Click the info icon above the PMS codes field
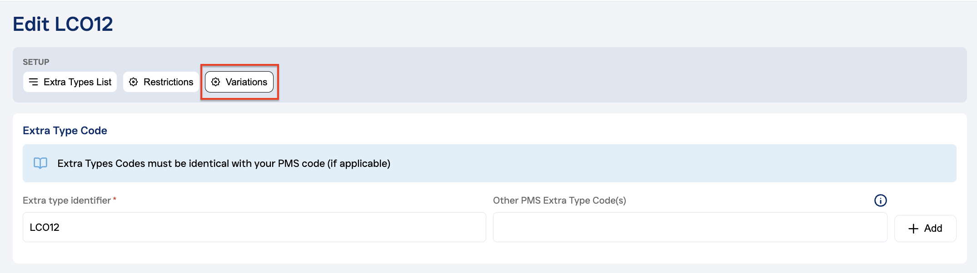The image size is (977, 273). 880,200
